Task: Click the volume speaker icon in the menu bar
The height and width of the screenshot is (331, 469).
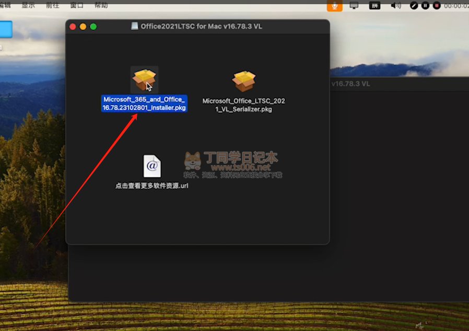Action: (396, 5)
